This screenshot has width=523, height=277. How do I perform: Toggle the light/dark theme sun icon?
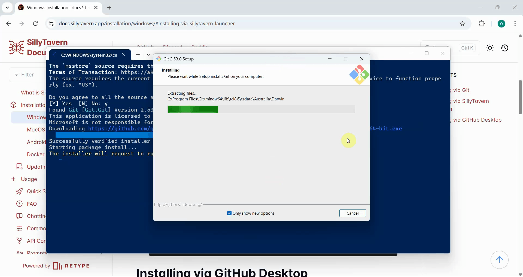click(490, 48)
